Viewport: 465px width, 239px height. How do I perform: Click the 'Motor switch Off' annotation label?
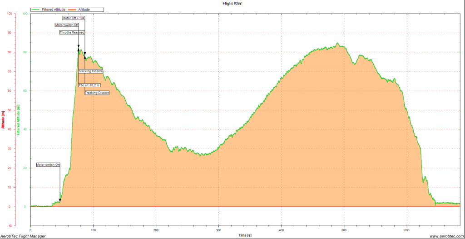coord(67,25)
